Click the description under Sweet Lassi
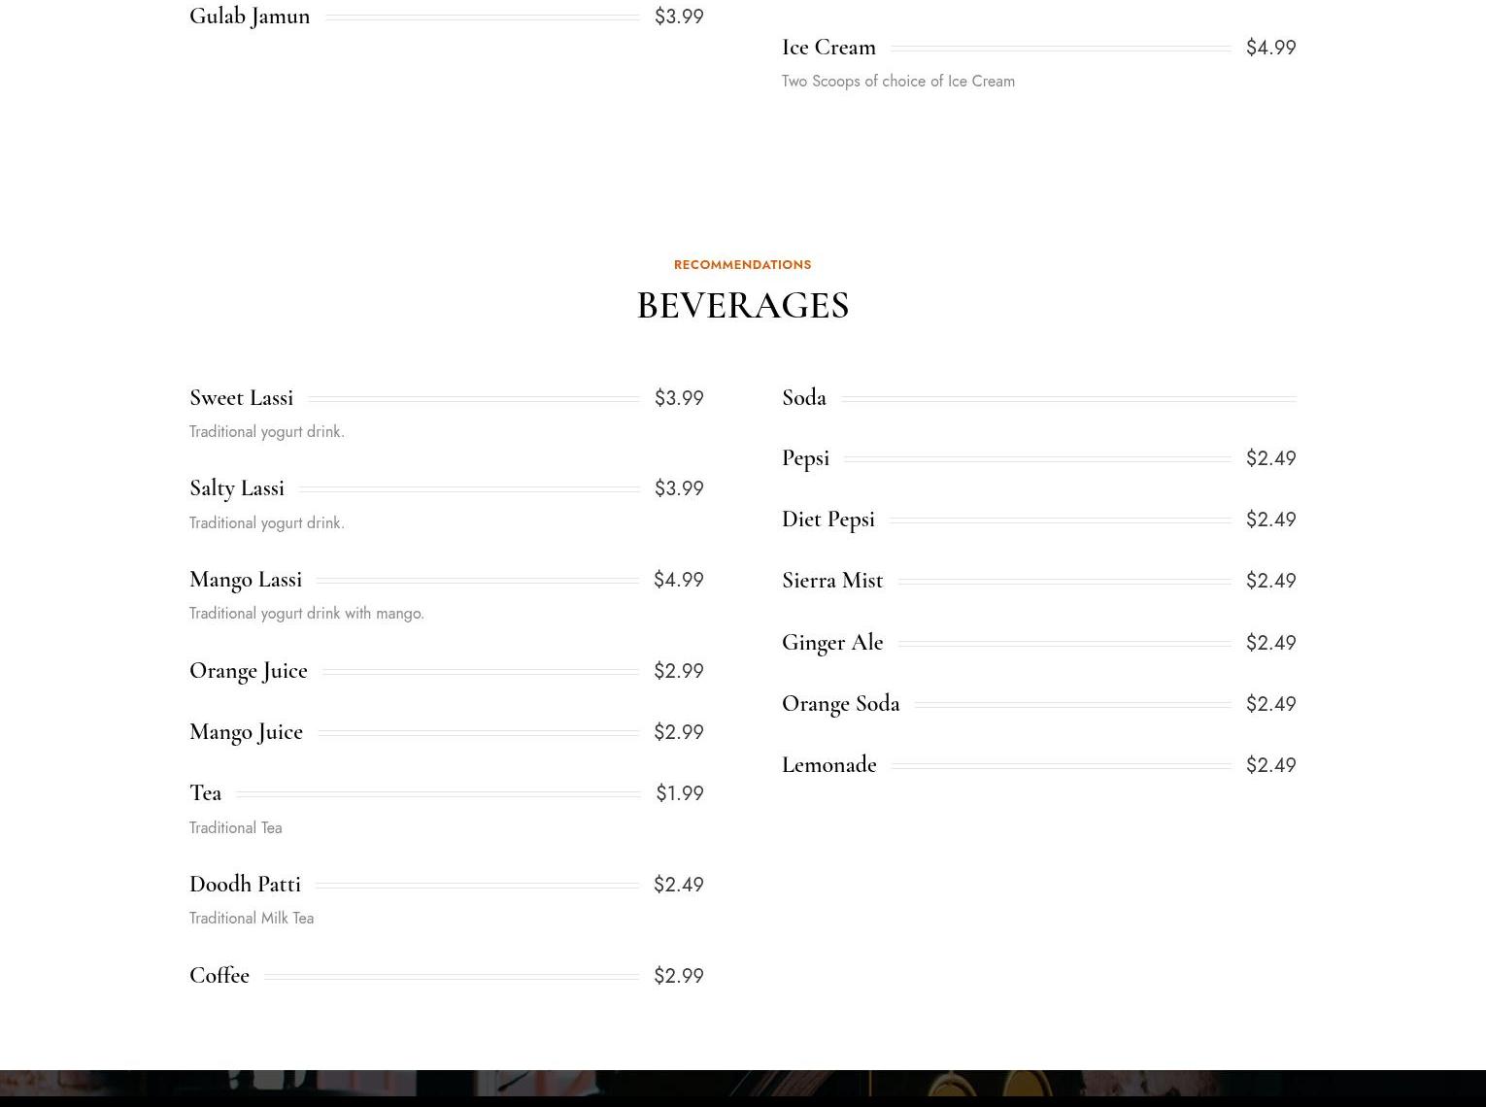 [x=267, y=432]
